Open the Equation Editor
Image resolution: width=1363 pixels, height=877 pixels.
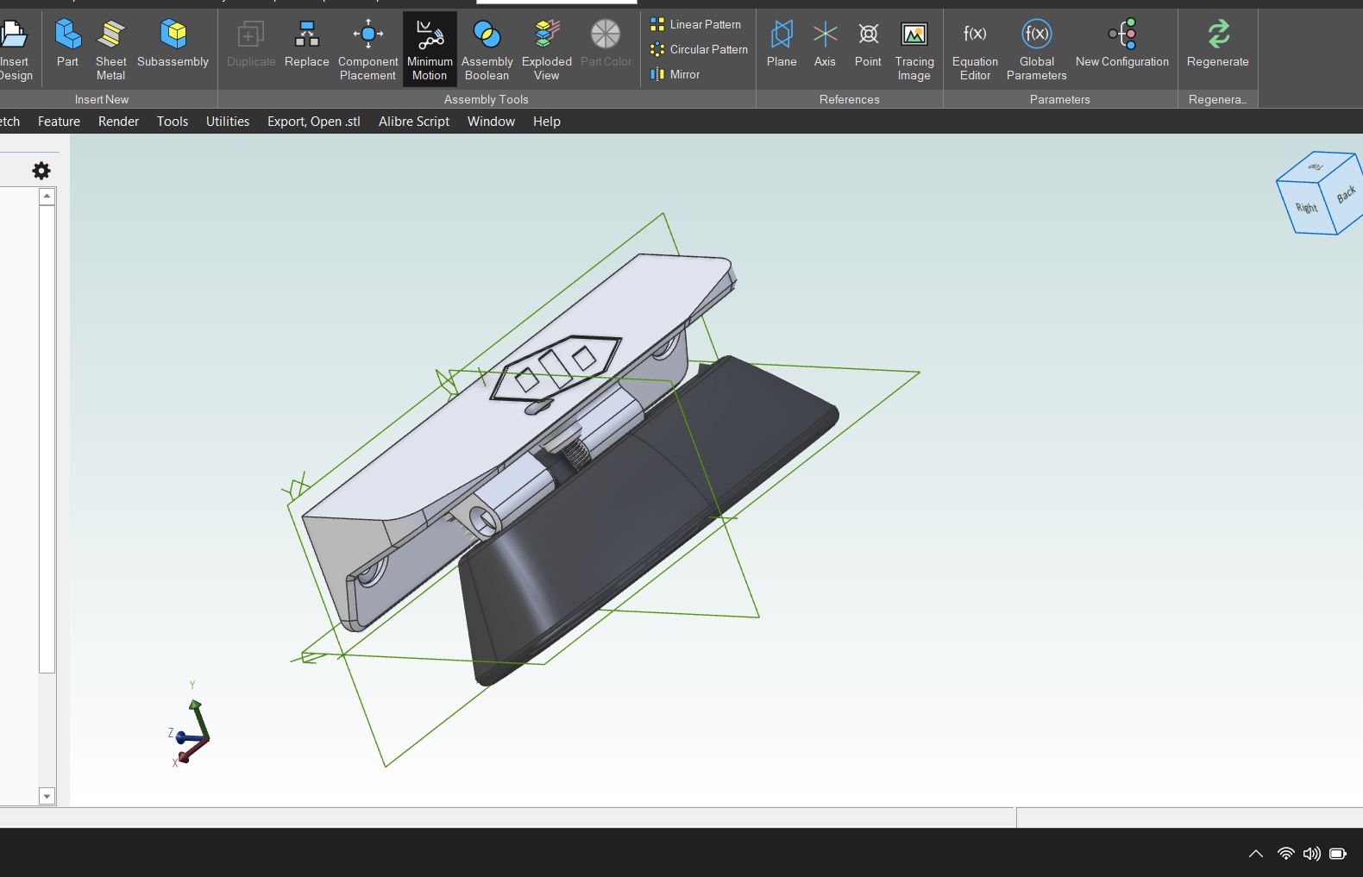tap(975, 50)
